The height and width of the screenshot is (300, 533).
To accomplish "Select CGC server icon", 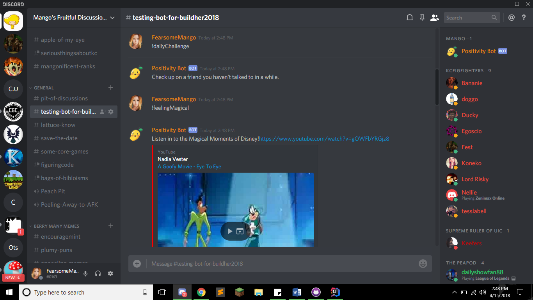I will [13, 112].
